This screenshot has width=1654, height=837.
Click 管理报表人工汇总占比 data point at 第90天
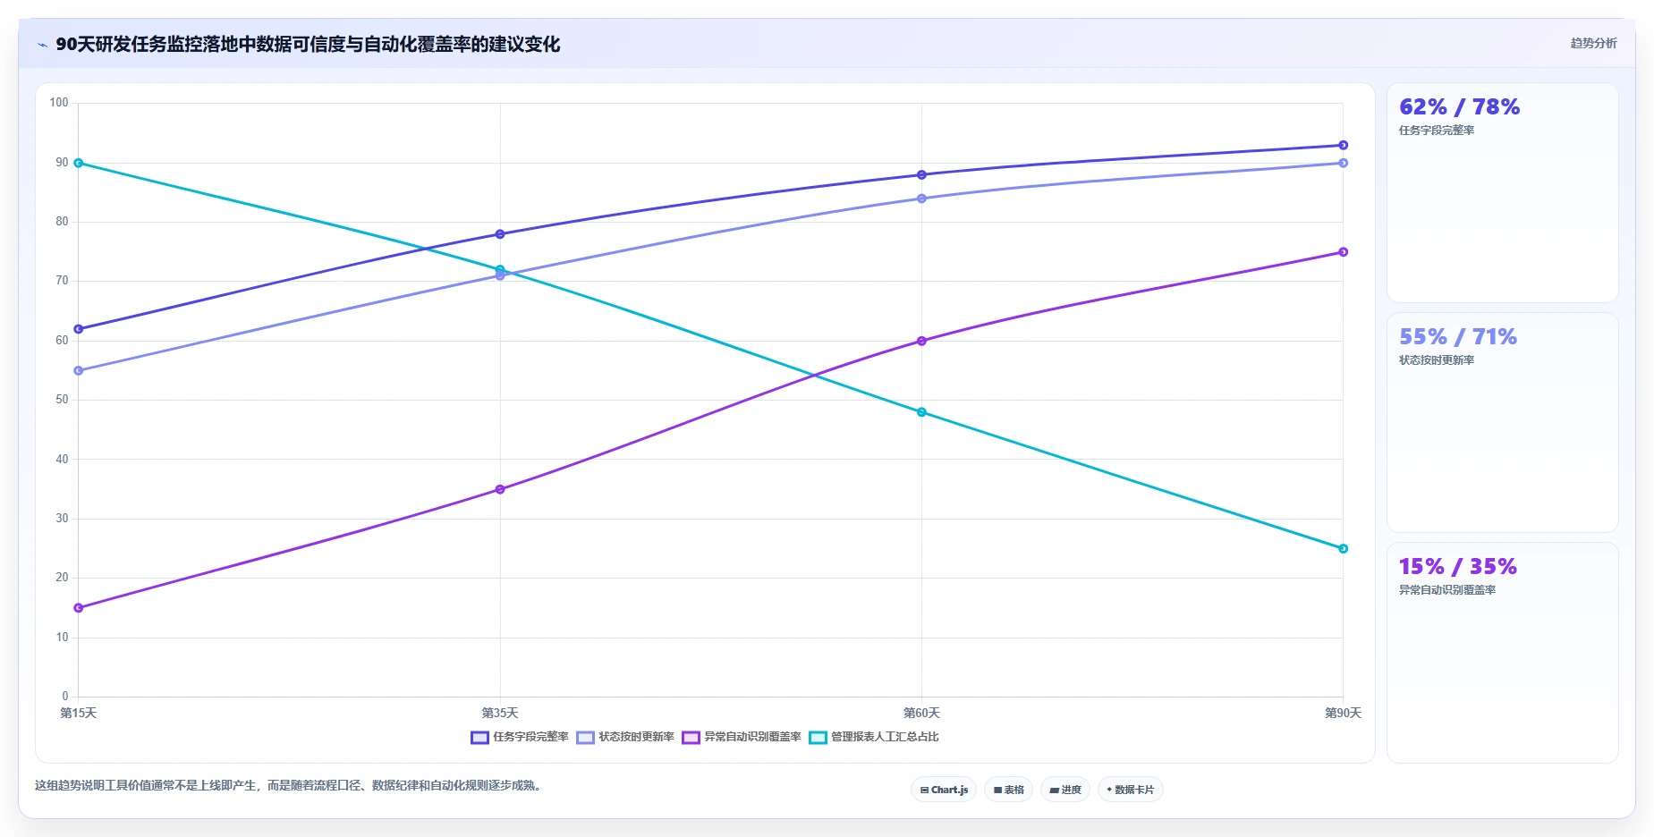tap(1343, 548)
